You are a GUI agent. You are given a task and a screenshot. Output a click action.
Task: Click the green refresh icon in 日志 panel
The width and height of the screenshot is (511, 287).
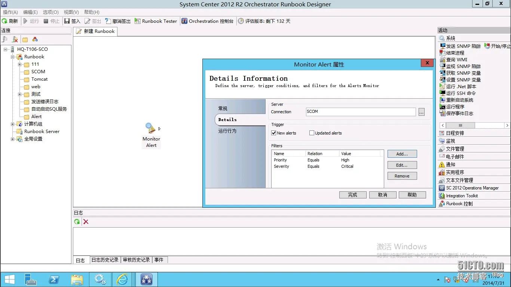77,222
